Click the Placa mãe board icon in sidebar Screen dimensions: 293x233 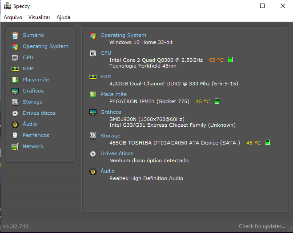15,80
